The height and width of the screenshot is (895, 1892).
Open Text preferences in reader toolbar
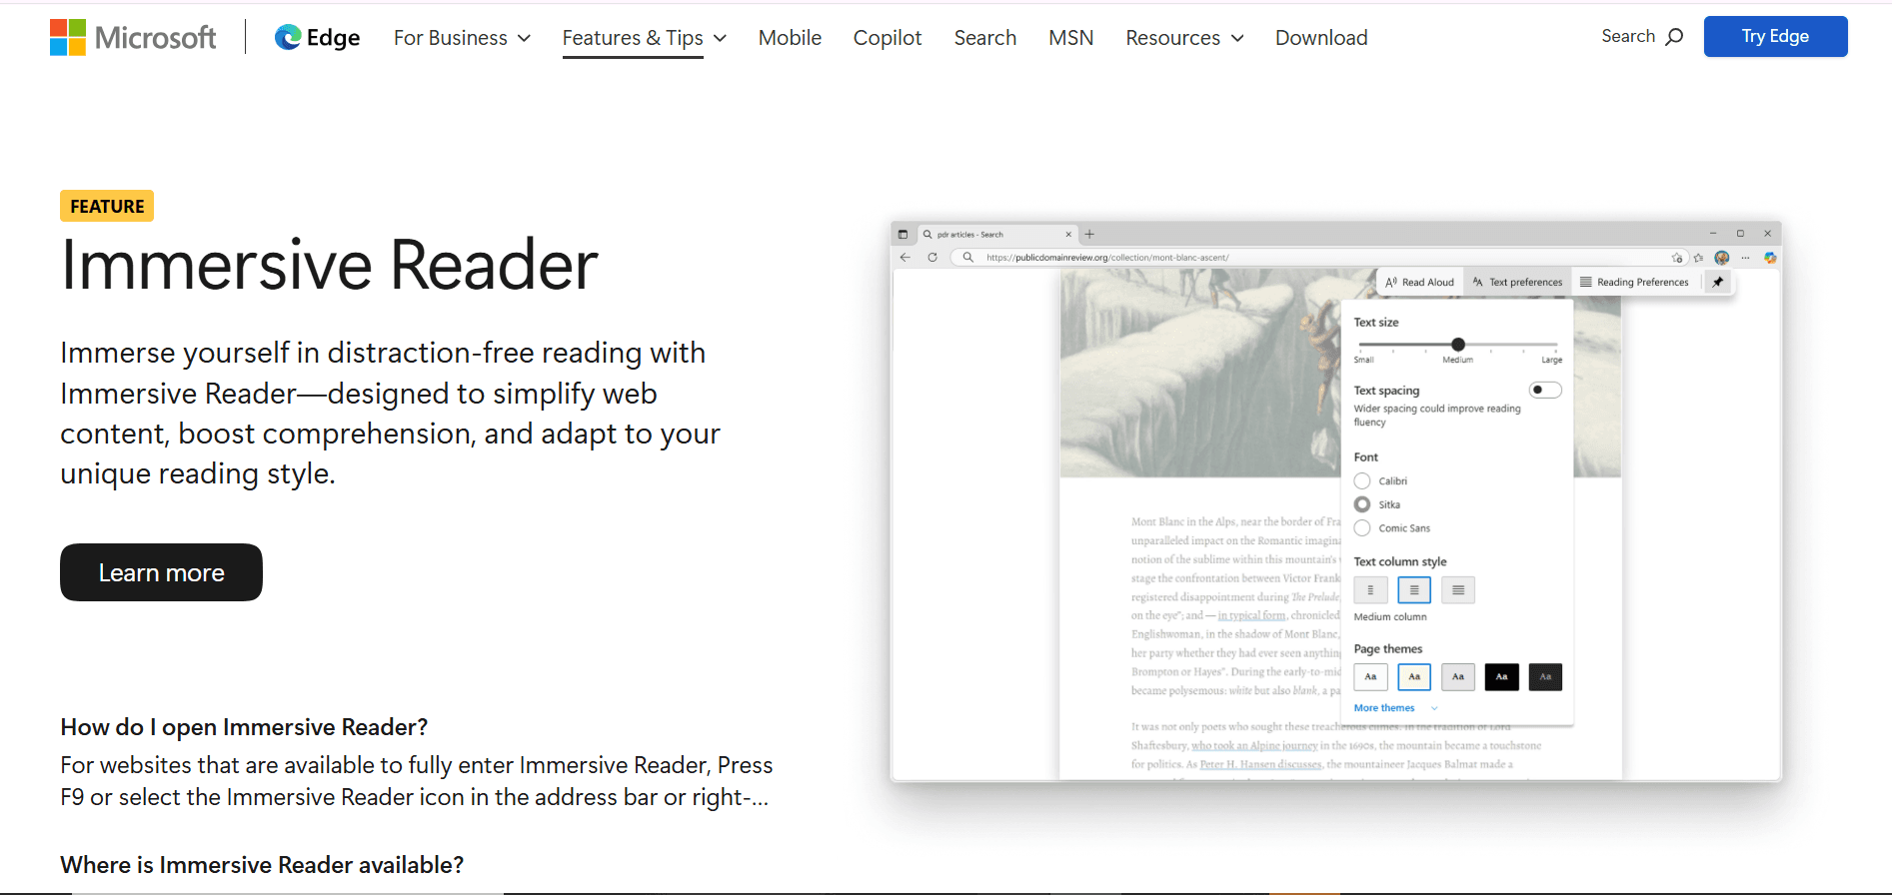coord(1517,283)
